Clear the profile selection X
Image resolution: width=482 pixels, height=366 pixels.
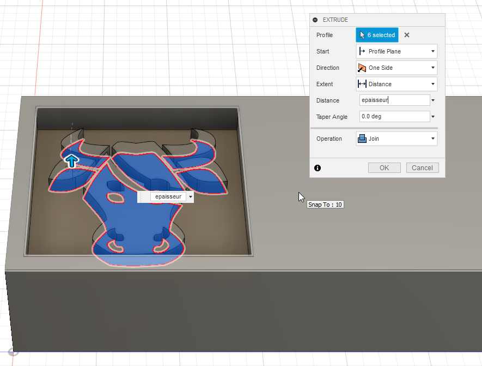point(407,35)
